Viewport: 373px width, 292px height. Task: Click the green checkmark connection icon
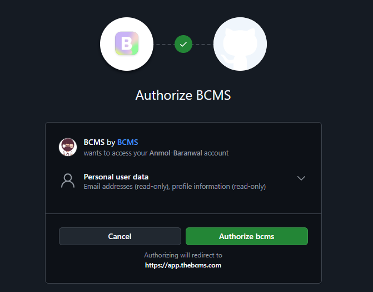(183, 44)
